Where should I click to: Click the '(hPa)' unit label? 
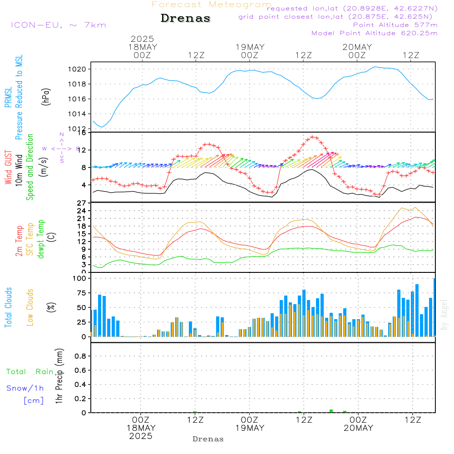[x=46, y=97]
